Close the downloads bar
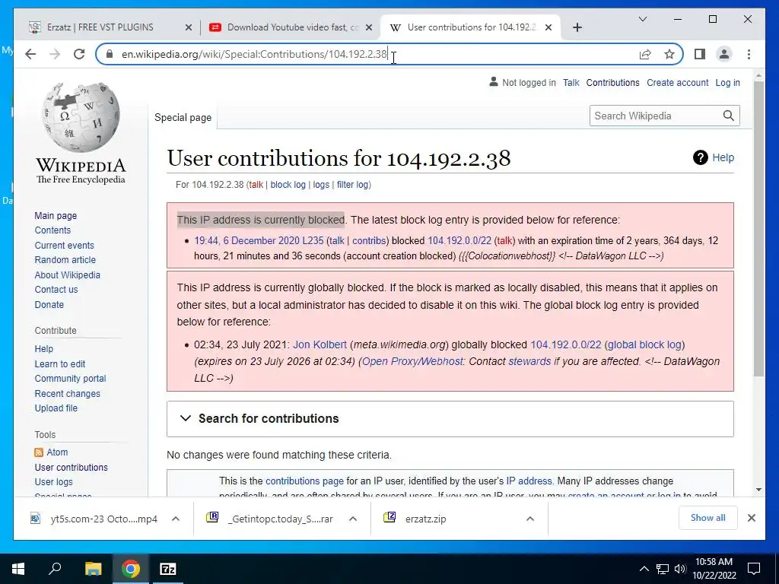Screen dimensions: 779x584 [751, 518]
